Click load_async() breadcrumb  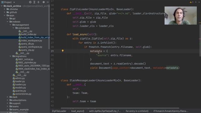pos(78,111)
